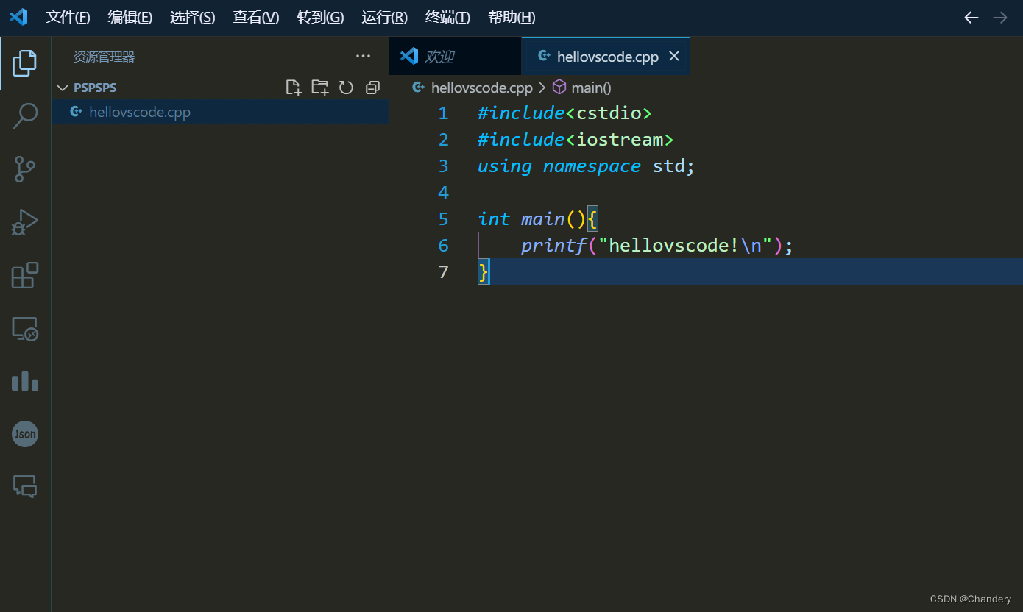The height and width of the screenshot is (612, 1023).
Task: Switch to the 欢迎 tab
Action: pos(455,56)
